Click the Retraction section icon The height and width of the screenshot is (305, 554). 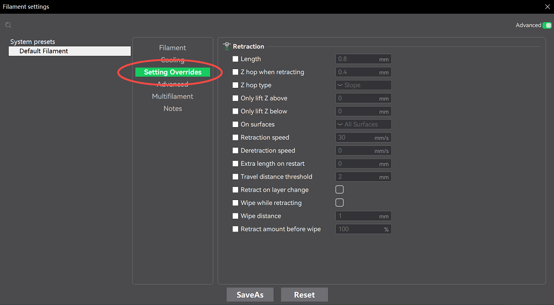pyautogui.click(x=227, y=46)
